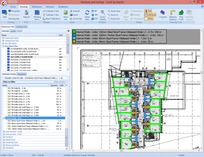Viewport: 204px width, 157px height.
Task: Open the Revisions ribbon tab
Action: [x=50, y=7]
